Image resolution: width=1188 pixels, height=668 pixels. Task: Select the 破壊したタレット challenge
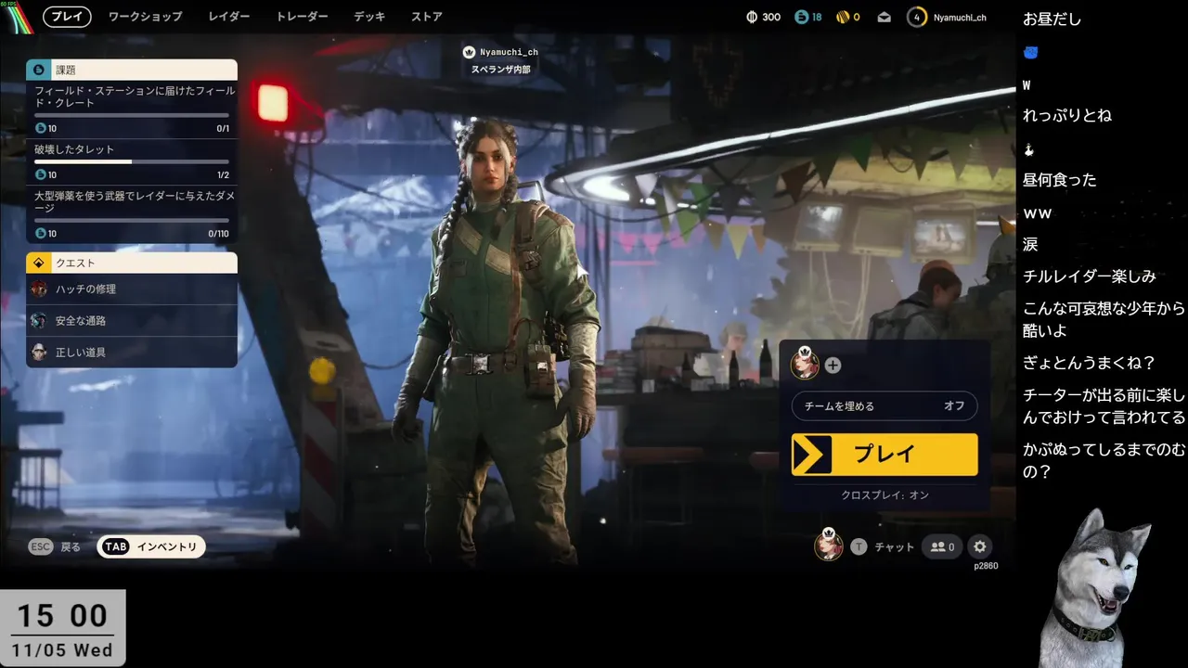coord(132,161)
